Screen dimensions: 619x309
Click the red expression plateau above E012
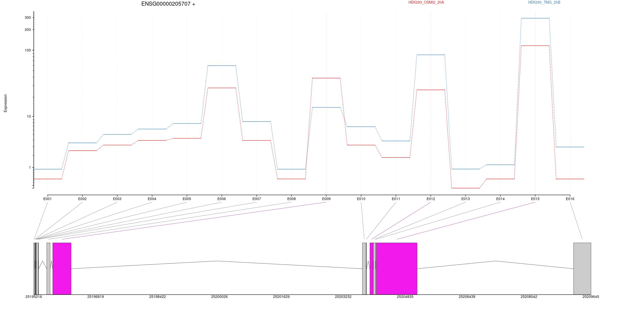tap(431, 90)
